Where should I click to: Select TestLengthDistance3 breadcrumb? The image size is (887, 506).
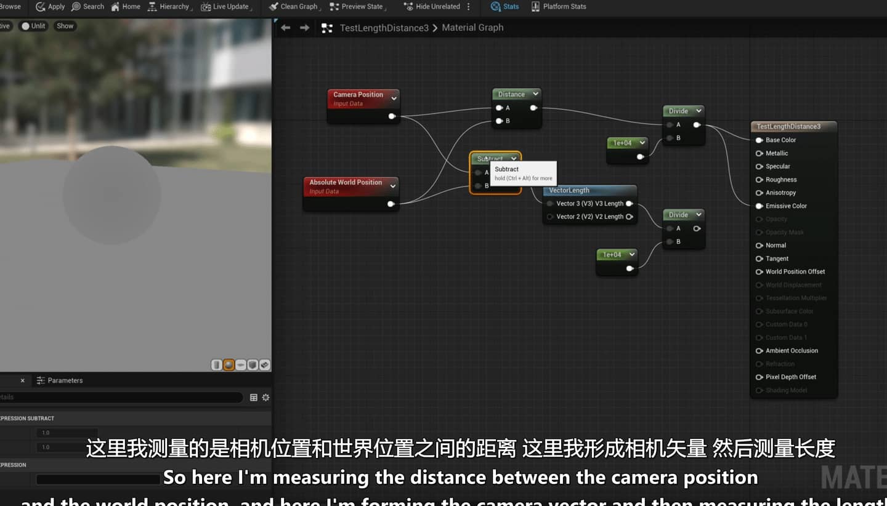[x=384, y=28]
